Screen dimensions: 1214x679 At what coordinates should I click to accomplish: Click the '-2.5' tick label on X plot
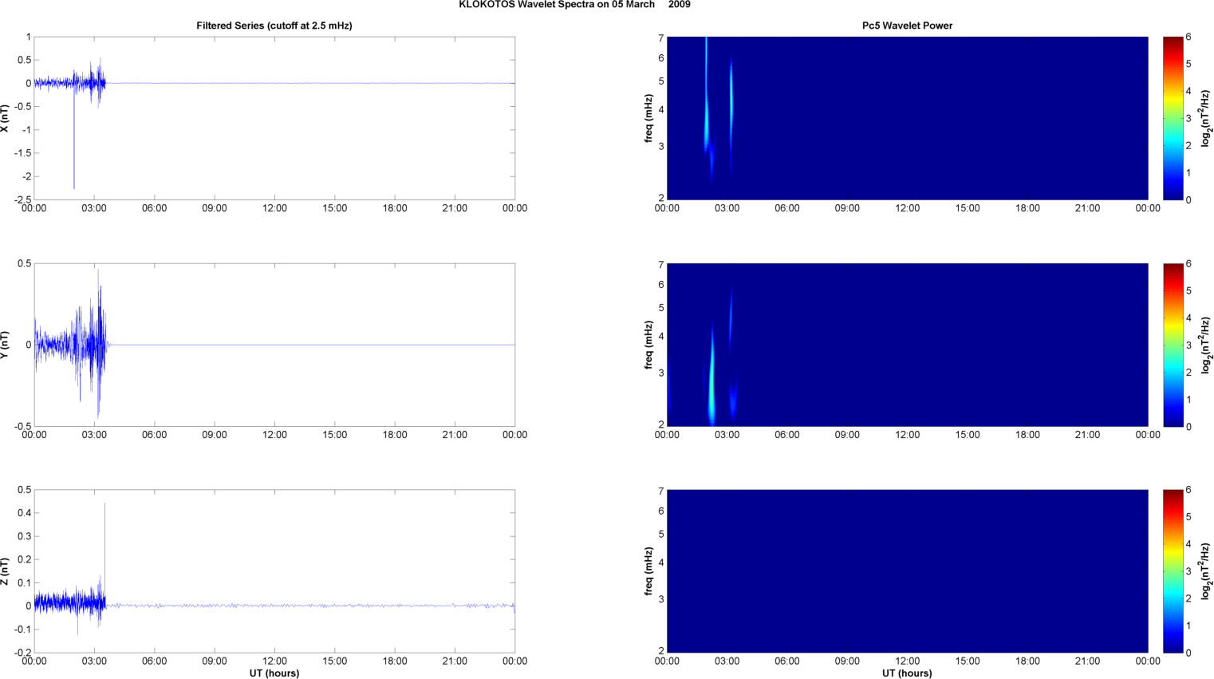point(23,199)
